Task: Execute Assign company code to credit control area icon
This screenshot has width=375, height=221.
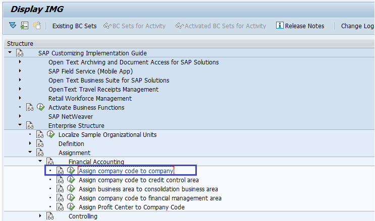Action: [71, 180]
